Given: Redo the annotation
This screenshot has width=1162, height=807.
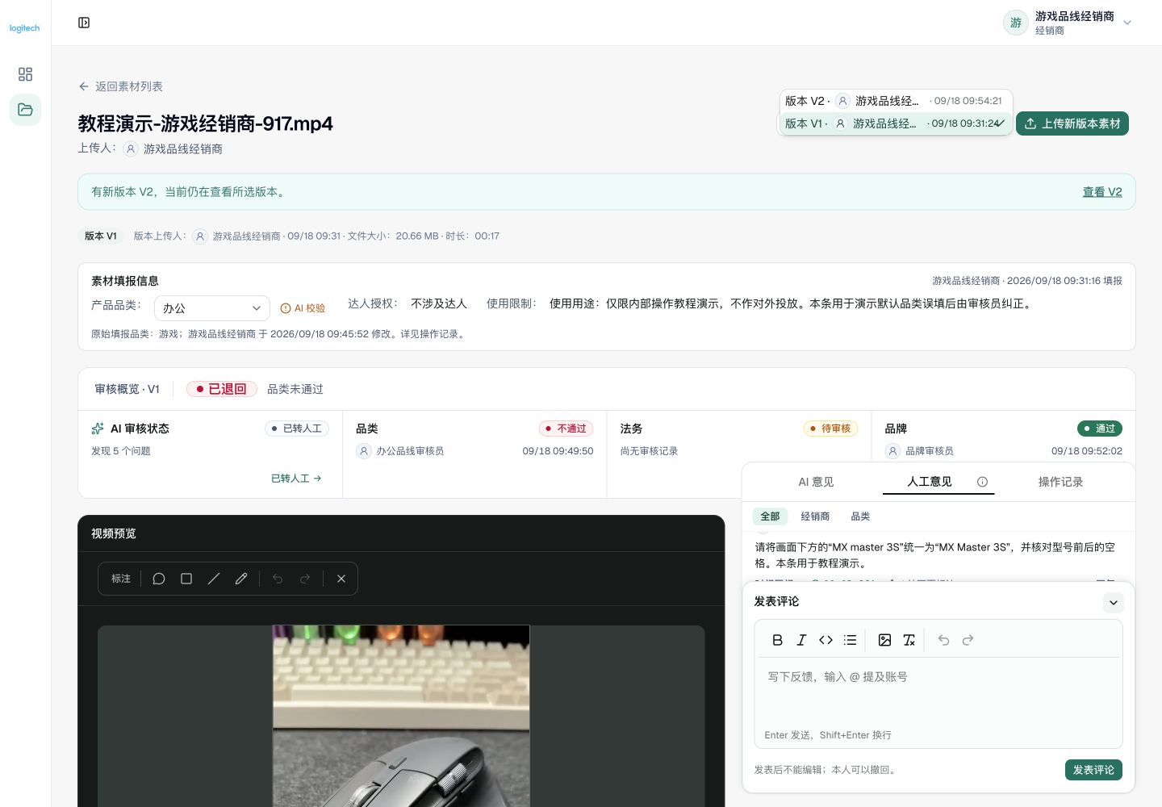Looking at the screenshot, I should pos(305,579).
